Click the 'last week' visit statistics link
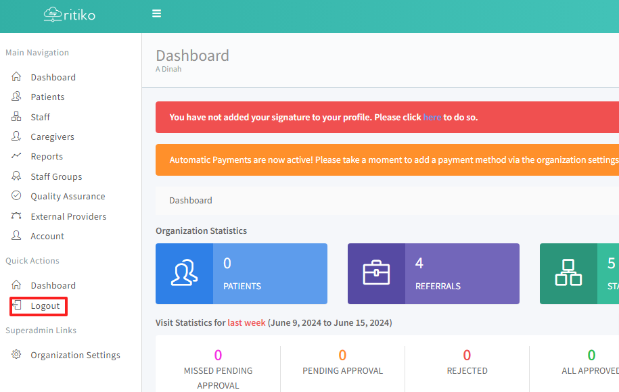This screenshot has height=392, width=619. 246,322
